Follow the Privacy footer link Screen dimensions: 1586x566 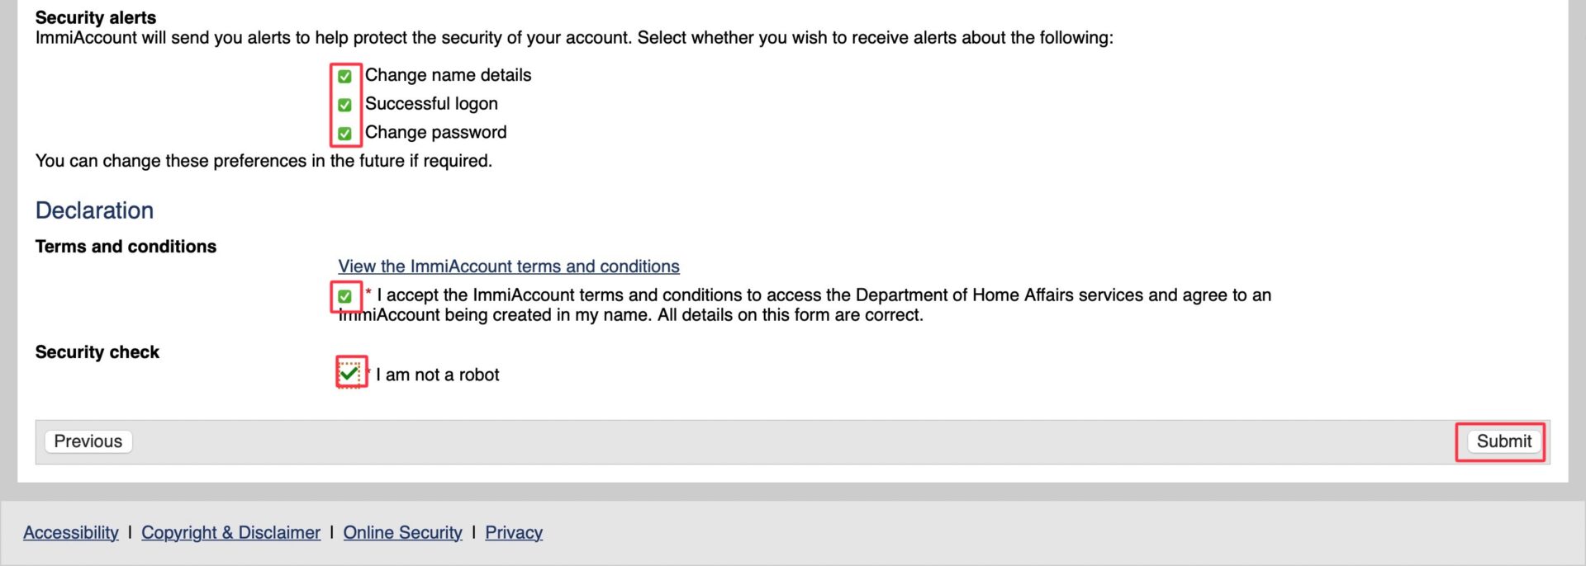[513, 533]
